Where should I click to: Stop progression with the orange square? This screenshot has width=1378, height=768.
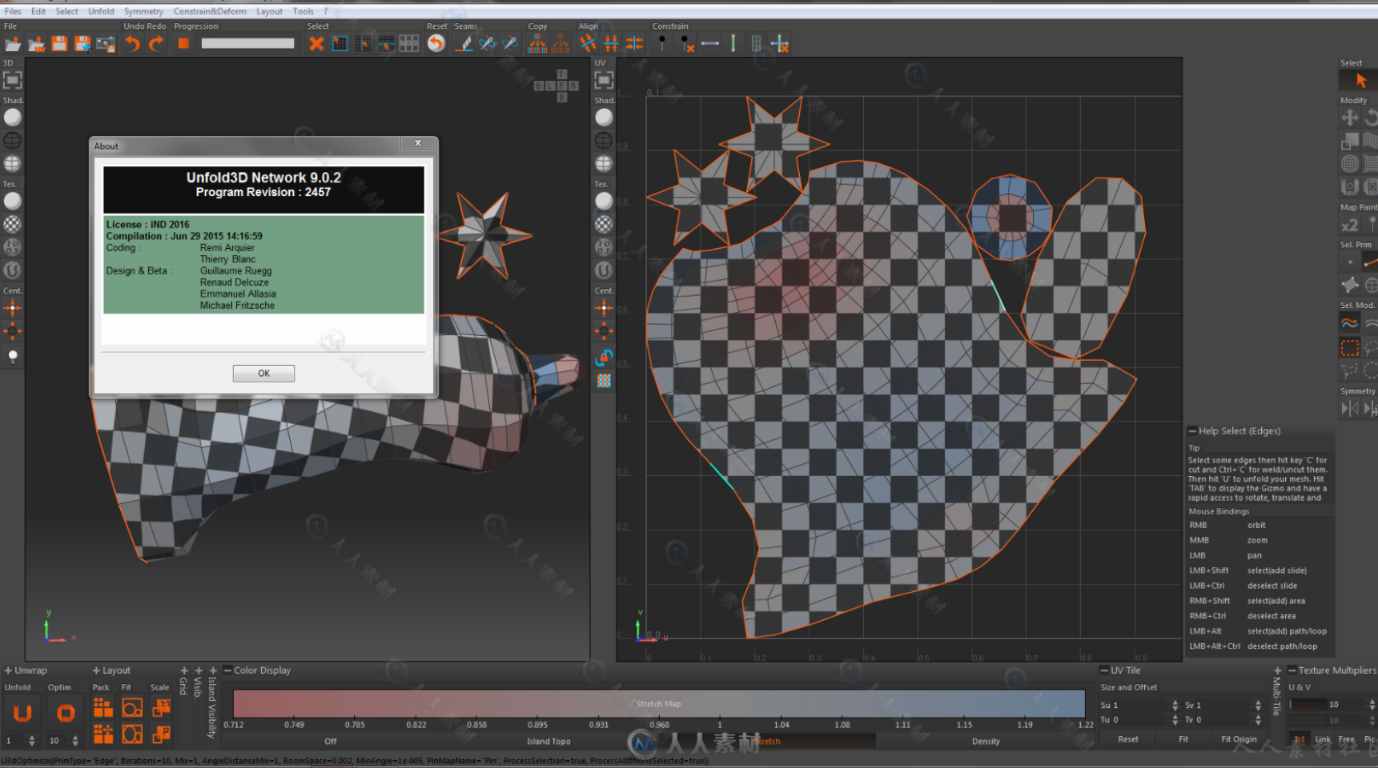point(183,44)
